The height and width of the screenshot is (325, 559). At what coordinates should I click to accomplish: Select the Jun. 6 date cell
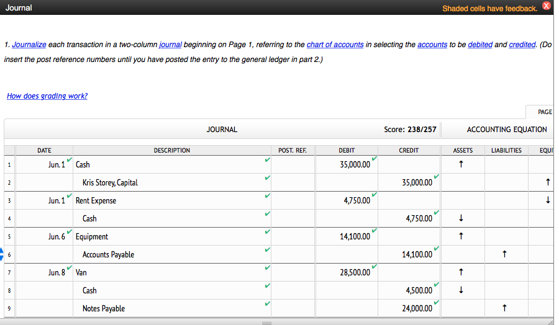point(44,236)
